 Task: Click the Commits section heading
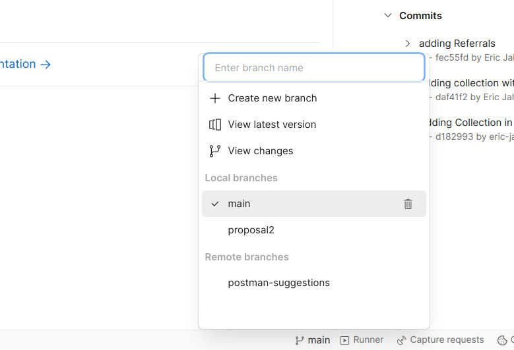[x=420, y=16]
